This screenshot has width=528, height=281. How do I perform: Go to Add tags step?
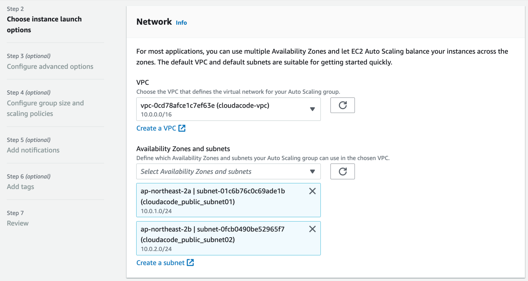point(20,187)
